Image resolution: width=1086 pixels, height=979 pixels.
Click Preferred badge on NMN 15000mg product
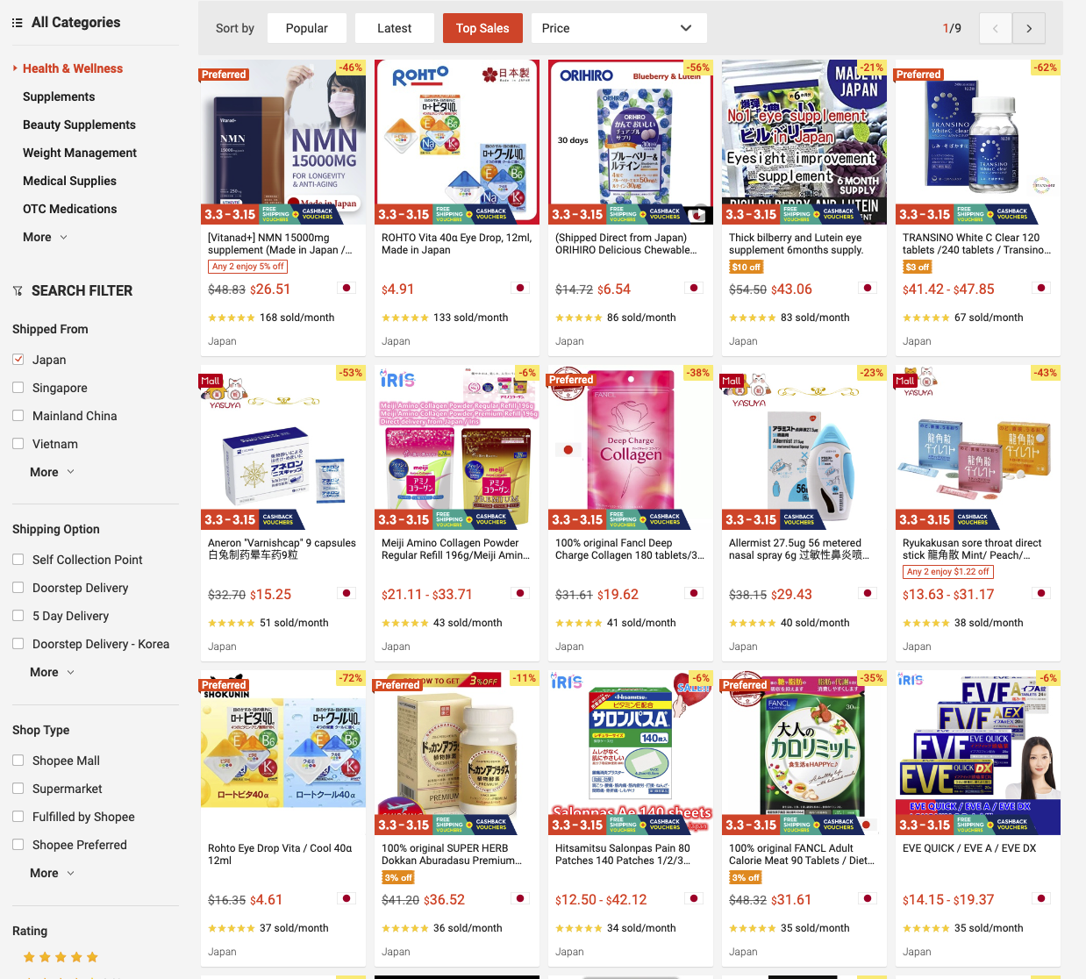(x=224, y=75)
